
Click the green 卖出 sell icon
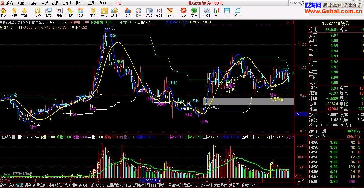click(x=194, y=13)
